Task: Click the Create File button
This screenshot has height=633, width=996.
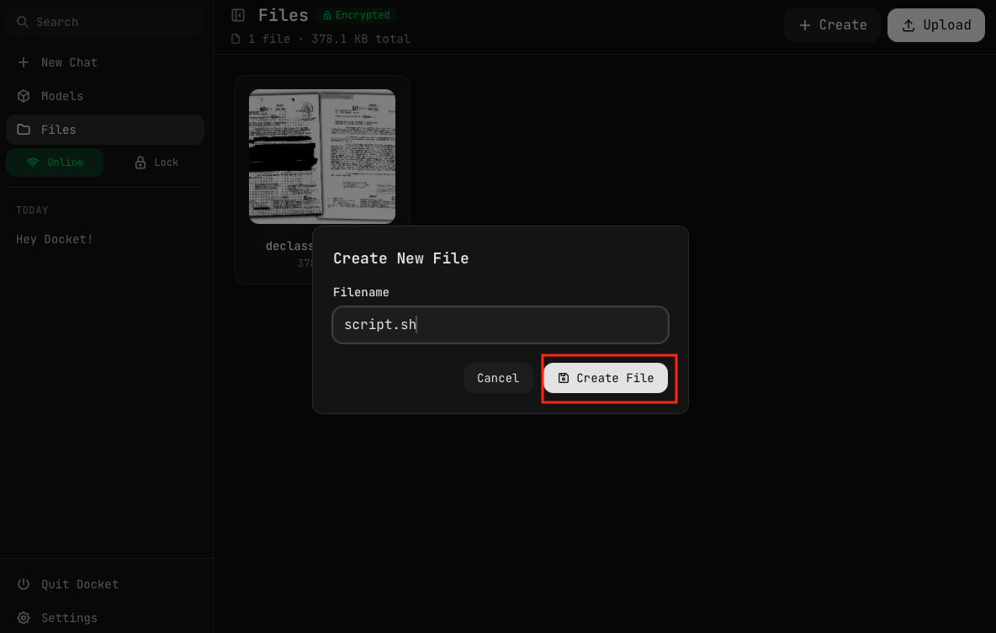Action: (606, 378)
